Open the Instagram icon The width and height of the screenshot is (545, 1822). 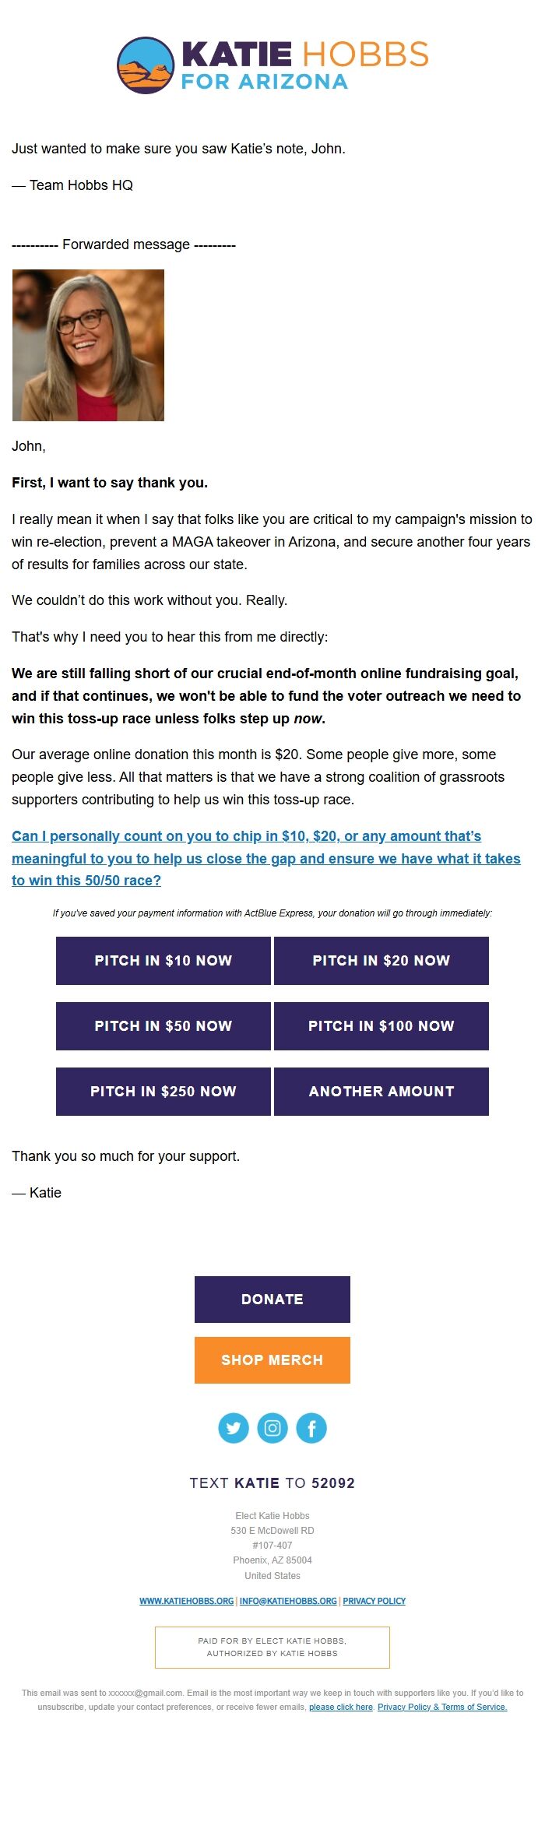click(272, 1427)
